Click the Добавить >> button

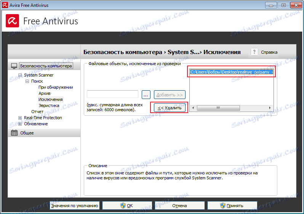[170, 95]
